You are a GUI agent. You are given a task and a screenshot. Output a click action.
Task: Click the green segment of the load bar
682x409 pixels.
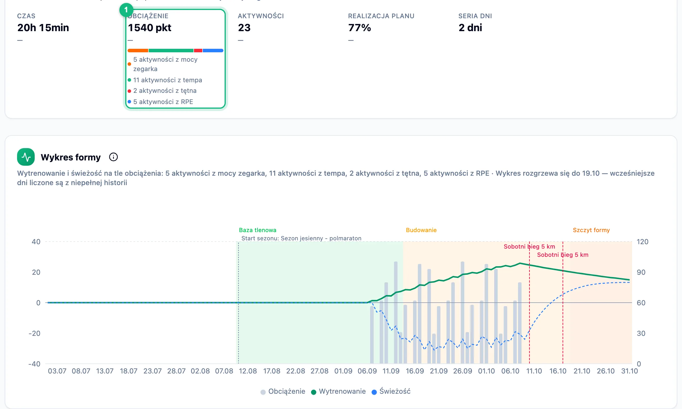coord(171,51)
